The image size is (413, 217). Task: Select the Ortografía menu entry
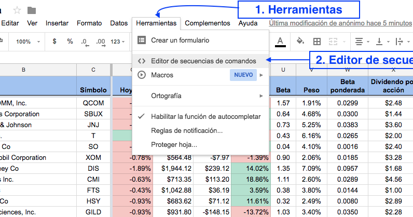pyautogui.click(x=200, y=96)
